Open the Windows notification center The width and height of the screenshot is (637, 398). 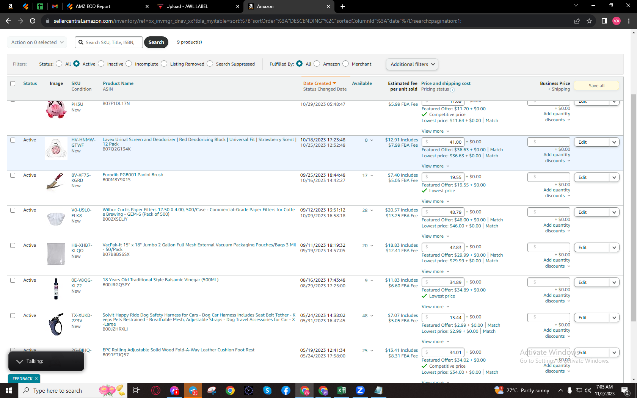[626, 390]
